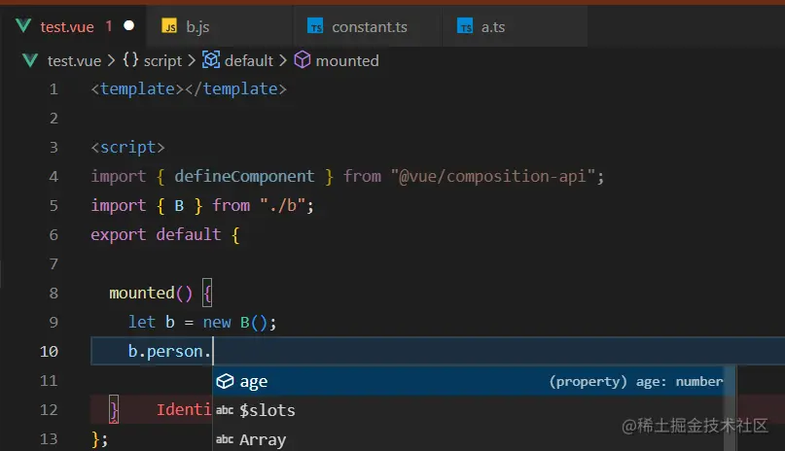This screenshot has width=785, height=451.
Task: Choose the Array autocomplete suggestion
Action: pyautogui.click(x=469, y=439)
